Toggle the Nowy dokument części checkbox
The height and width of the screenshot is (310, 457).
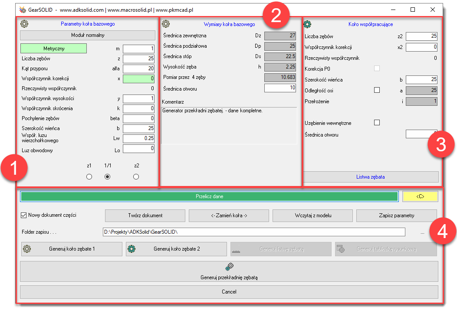click(x=24, y=215)
